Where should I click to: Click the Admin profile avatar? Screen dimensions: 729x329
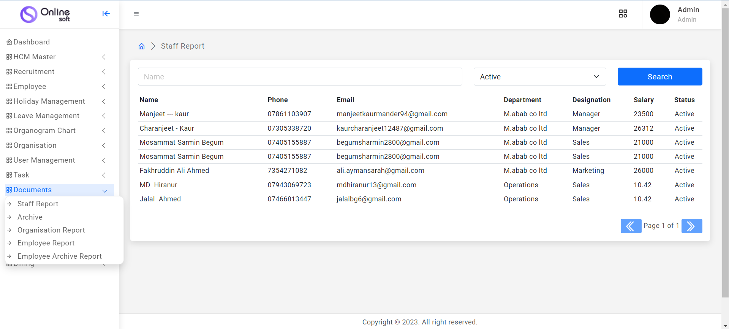point(660,14)
